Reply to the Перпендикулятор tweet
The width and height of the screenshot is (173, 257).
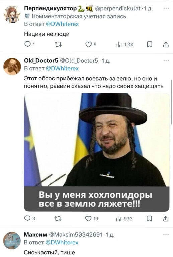click(29, 45)
